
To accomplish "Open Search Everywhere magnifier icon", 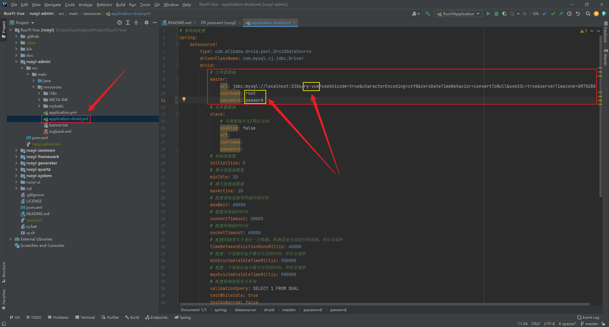I will pyautogui.click(x=588, y=14).
